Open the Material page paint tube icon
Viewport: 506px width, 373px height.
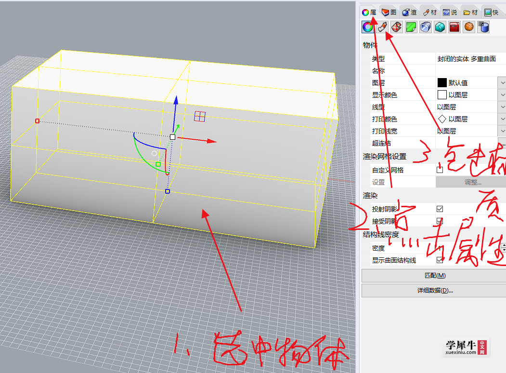point(382,27)
